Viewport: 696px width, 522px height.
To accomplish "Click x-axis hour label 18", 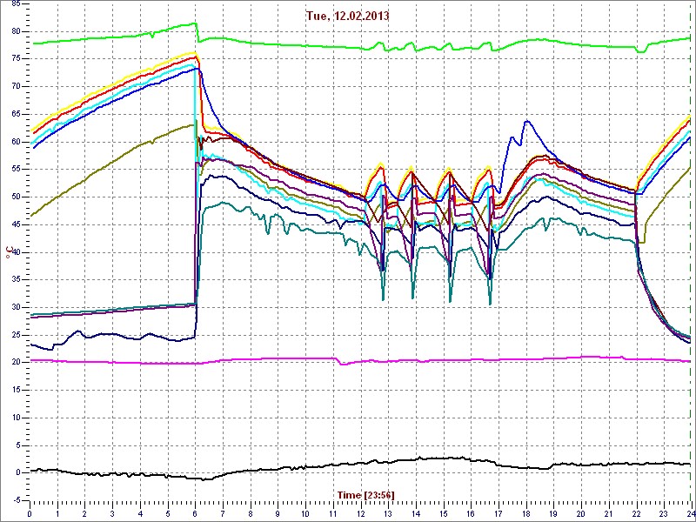I will [526, 514].
